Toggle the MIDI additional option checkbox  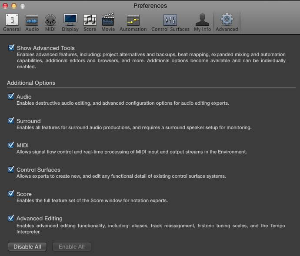11,145
